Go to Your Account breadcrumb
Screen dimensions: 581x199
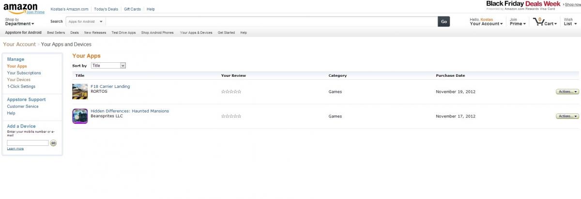click(x=19, y=44)
